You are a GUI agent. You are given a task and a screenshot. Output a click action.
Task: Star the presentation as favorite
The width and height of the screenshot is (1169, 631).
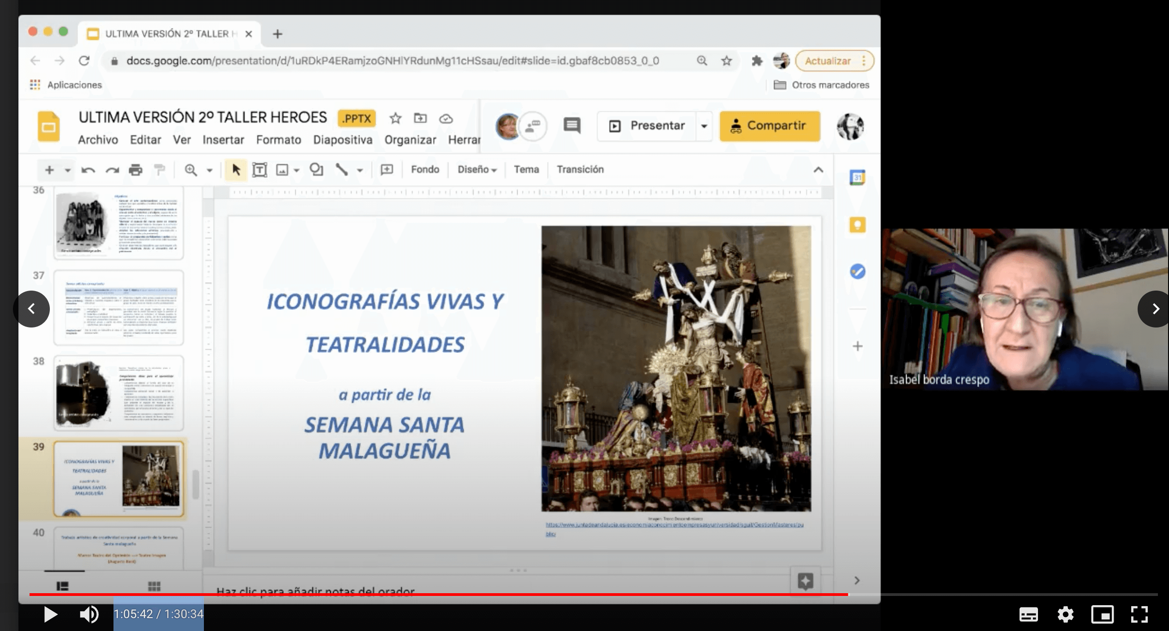[x=395, y=119]
